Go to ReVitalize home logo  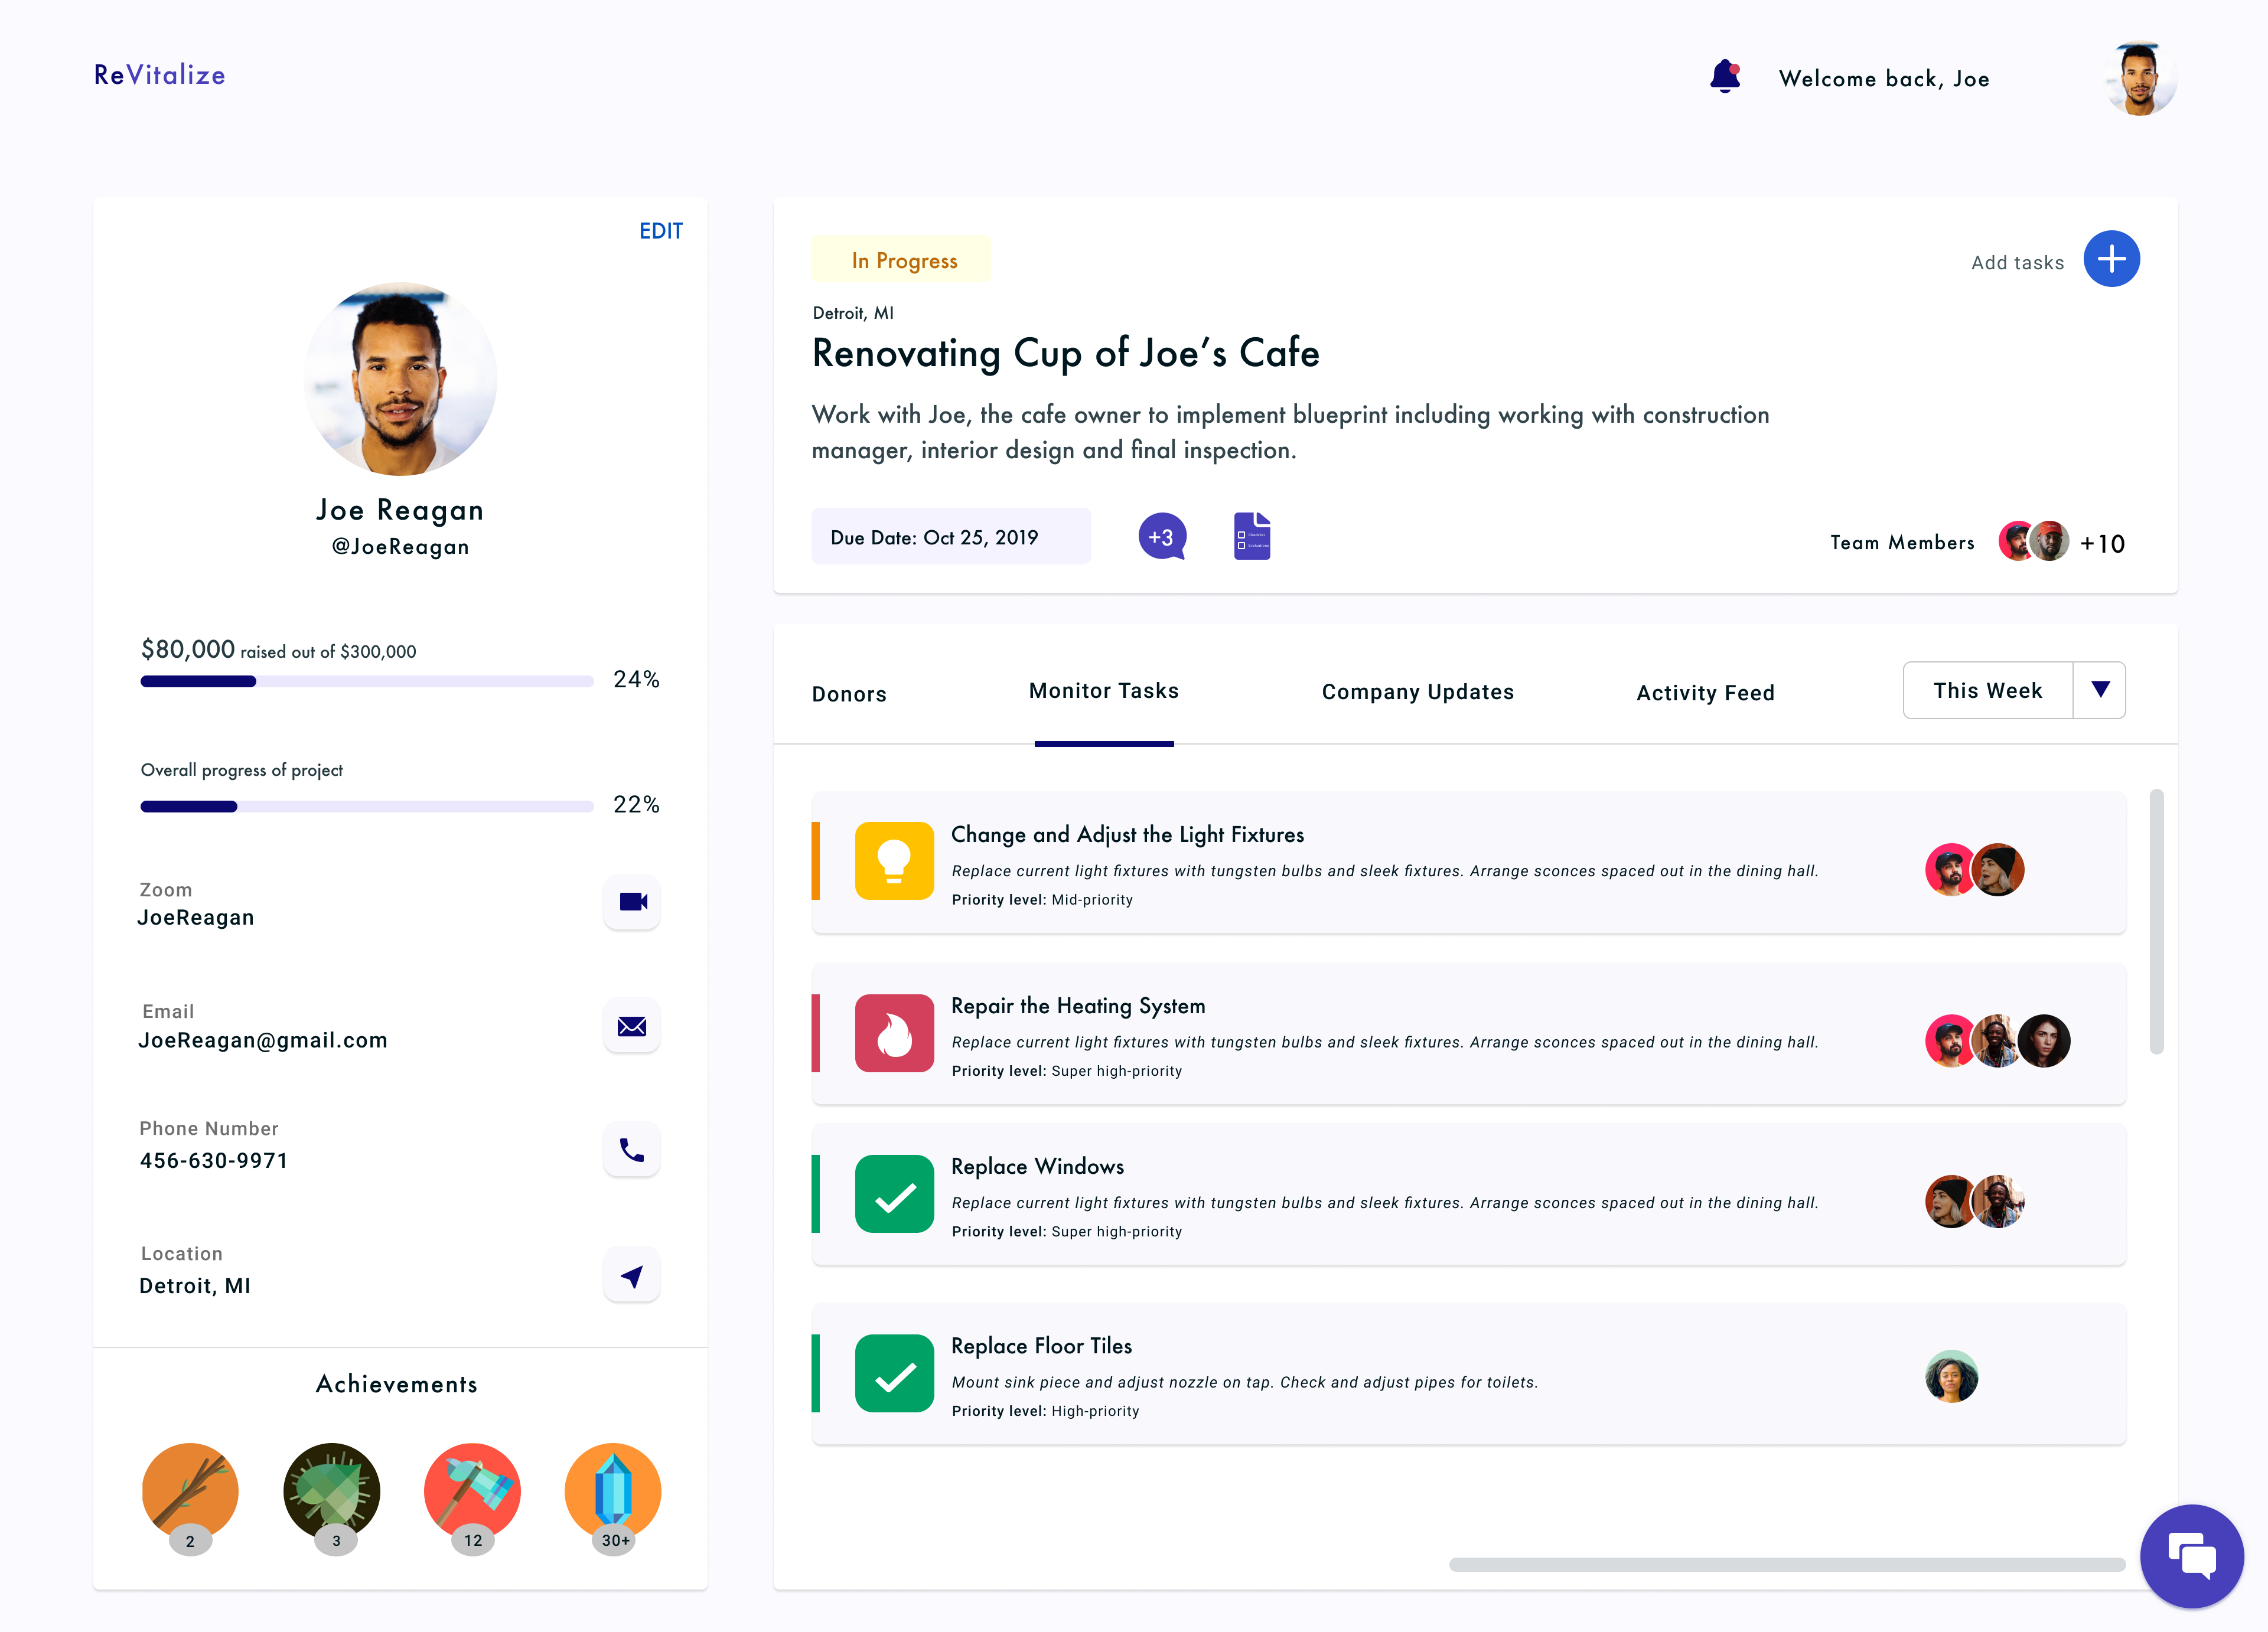tap(160, 75)
